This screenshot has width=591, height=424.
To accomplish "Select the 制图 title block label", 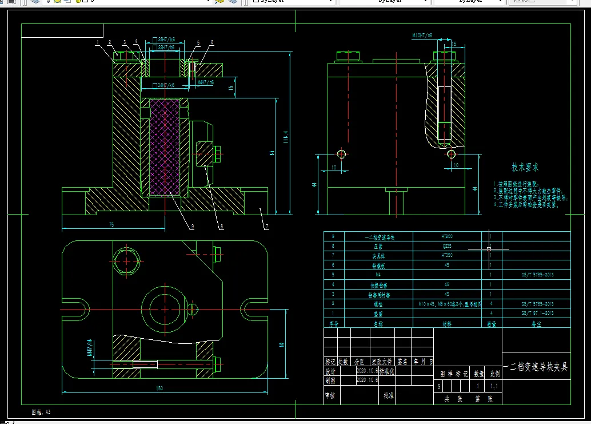I will pyautogui.click(x=330, y=381).
